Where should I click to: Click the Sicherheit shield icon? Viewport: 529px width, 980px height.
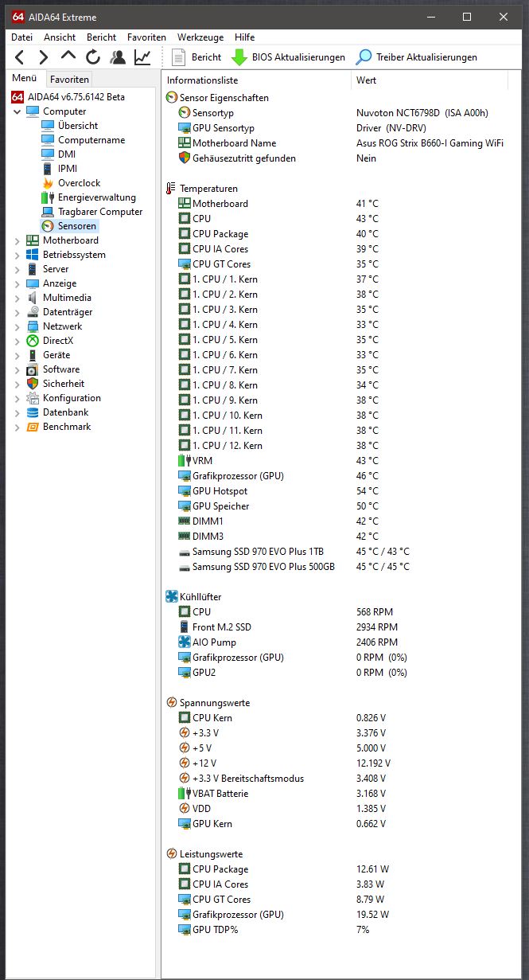(x=33, y=384)
